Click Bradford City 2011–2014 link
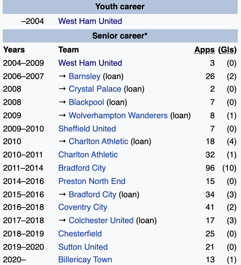This screenshot has height=265, width=241. pos(82,168)
